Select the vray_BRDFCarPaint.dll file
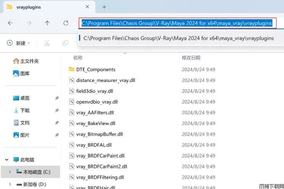284x189 pixels. click(x=100, y=156)
